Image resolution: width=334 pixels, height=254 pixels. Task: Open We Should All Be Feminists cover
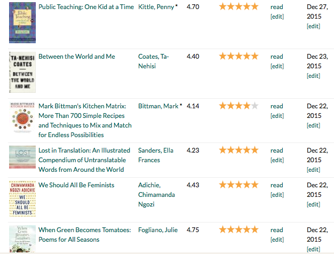(22, 199)
